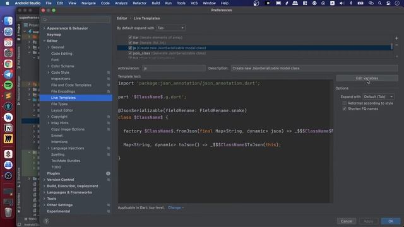Viewport: 404px width, 227px height.
Task: Toggle the iter template checkbox
Action: point(130,43)
